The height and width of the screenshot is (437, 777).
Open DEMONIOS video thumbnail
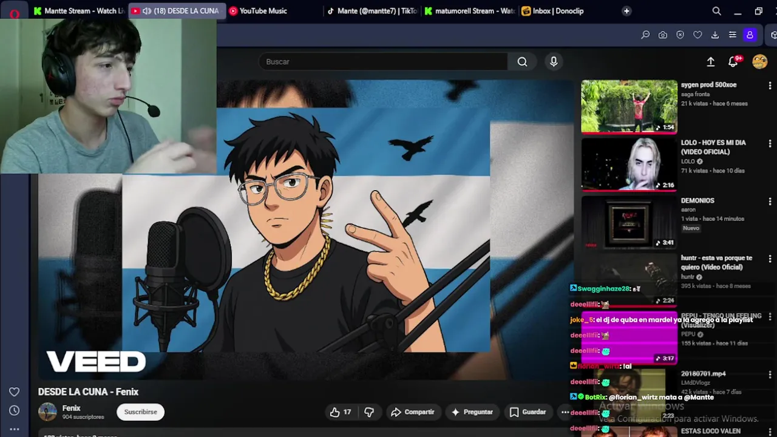pos(629,222)
